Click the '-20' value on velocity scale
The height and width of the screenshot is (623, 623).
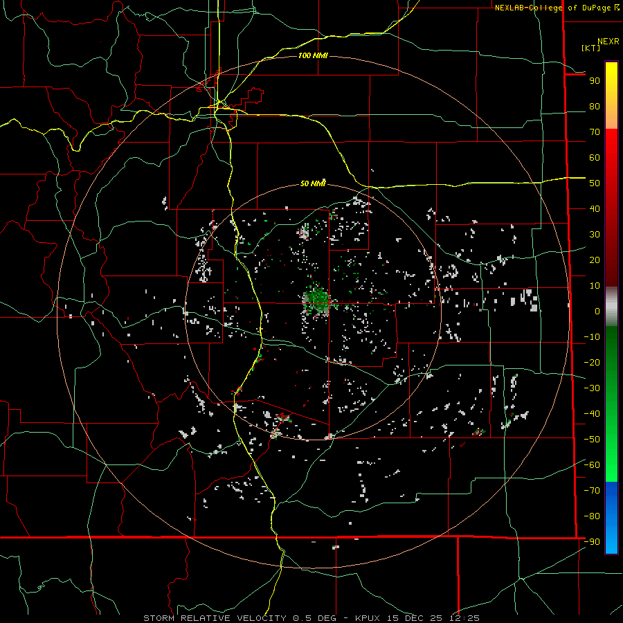tap(592, 363)
